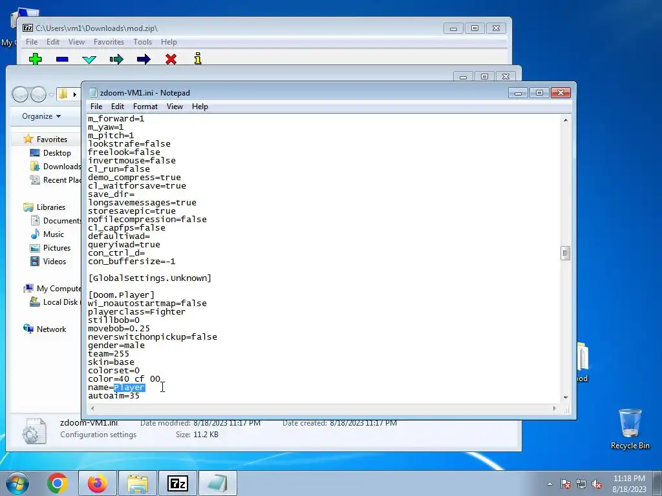The width and height of the screenshot is (662, 496).
Task: Open 7-Zip File menu
Action: click(32, 42)
